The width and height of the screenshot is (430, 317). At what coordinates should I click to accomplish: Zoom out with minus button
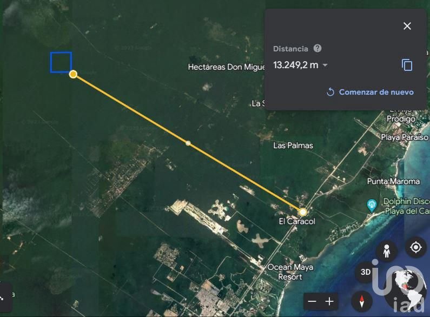tap(312, 302)
